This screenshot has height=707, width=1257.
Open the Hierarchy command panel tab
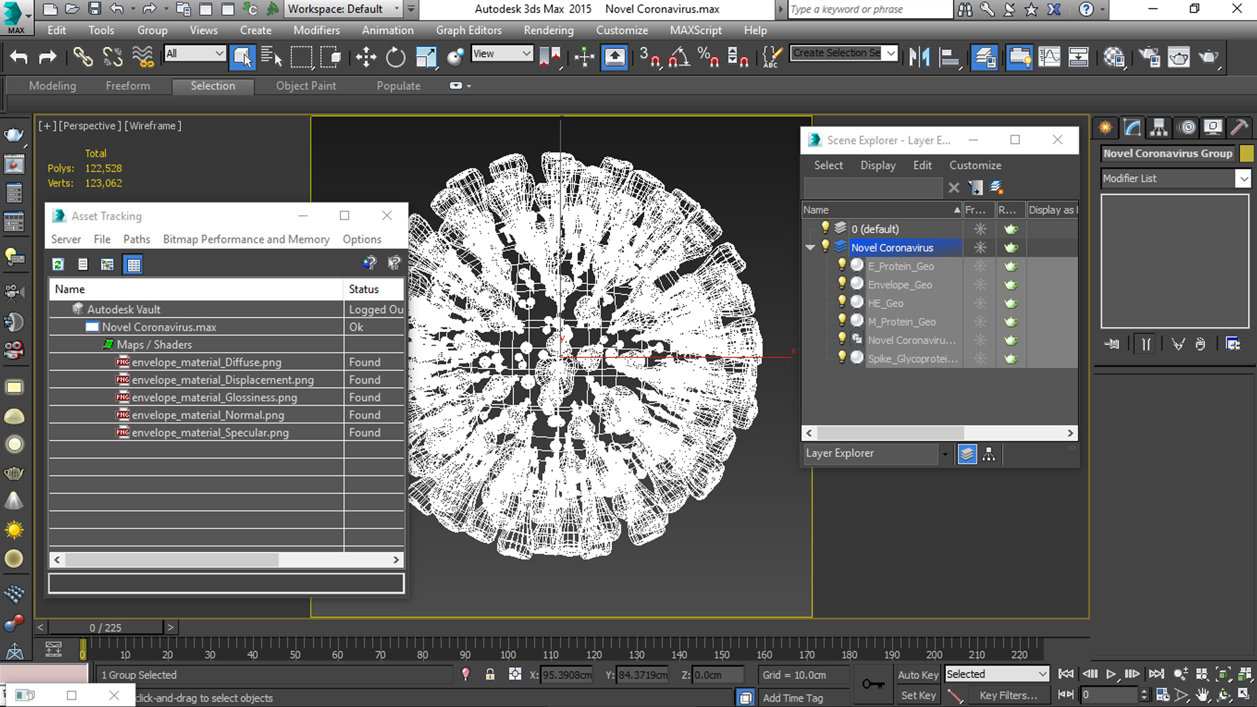click(x=1159, y=128)
